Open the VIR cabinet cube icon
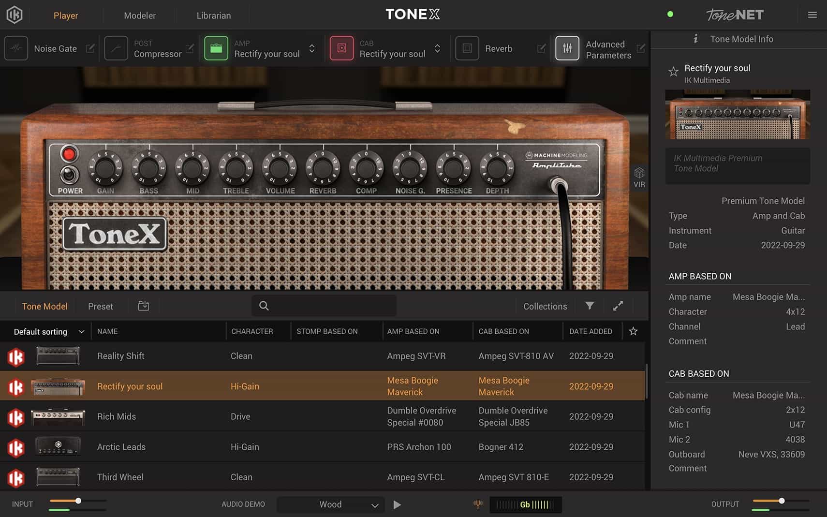Screen dimensions: 827x517 639,173
